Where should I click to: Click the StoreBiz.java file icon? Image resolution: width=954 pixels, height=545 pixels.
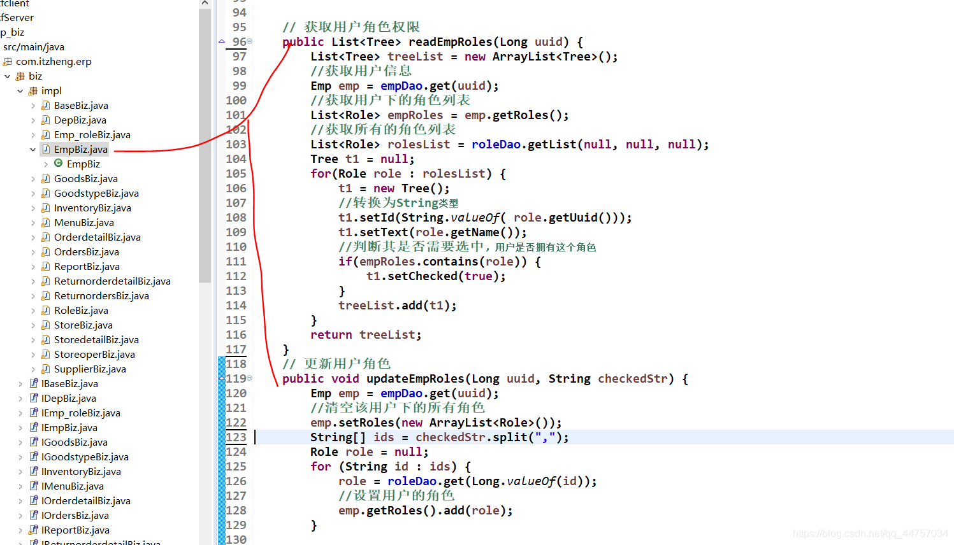click(x=46, y=325)
